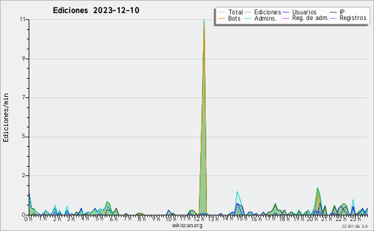The height and width of the screenshot is (231, 374).
Task: Select the "Total" legend label
Action: point(236,12)
